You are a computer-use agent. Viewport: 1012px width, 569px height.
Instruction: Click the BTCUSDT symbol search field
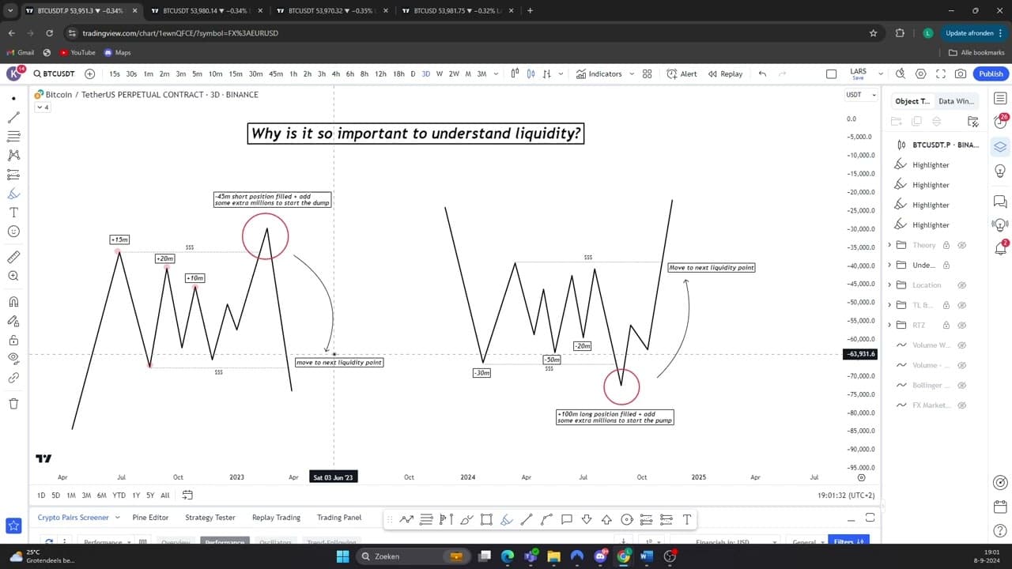(54, 73)
